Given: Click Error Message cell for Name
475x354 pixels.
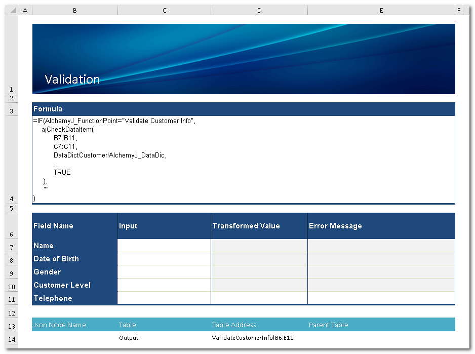Looking at the screenshot, I should tap(381, 246).
